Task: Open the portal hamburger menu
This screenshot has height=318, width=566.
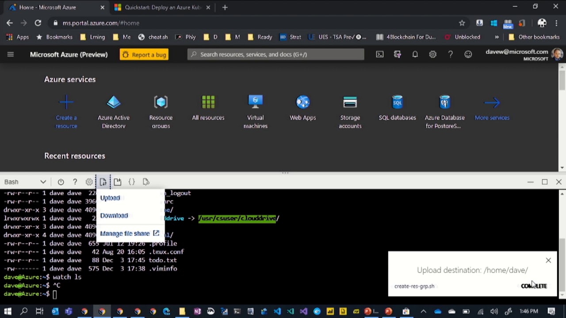Action: click(x=11, y=54)
